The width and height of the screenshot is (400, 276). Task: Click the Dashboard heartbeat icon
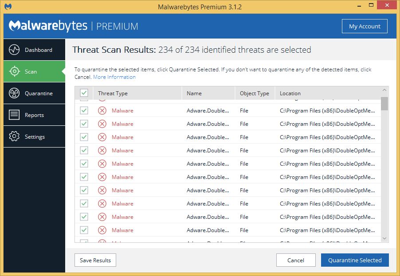pos(14,50)
